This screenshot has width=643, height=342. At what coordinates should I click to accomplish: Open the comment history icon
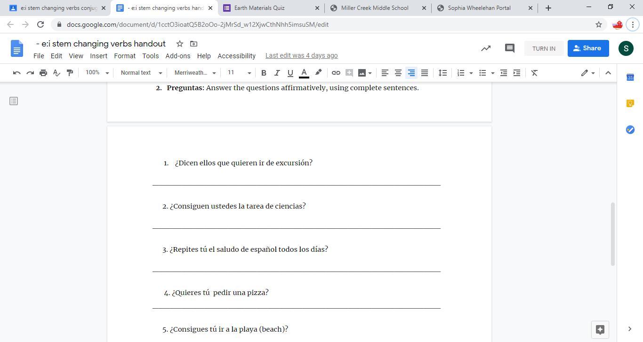(x=509, y=48)
